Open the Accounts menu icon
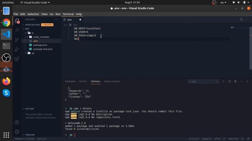The width and height of the screenshot is (252, 141). pos(17,122)
